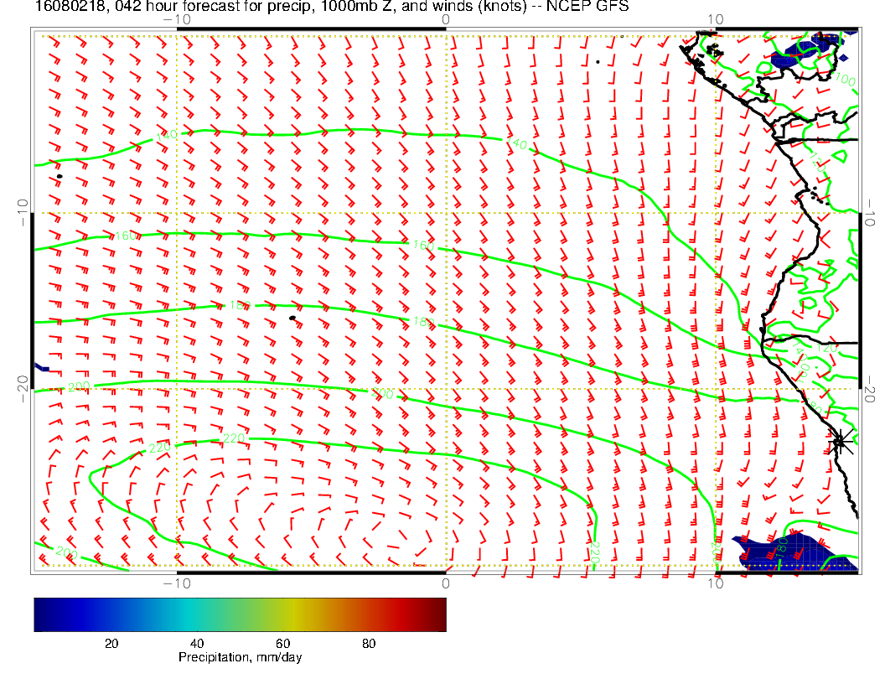Click the top-axis '0' longitude label
This screenshot has height=684, width=885.
point(445,20)
